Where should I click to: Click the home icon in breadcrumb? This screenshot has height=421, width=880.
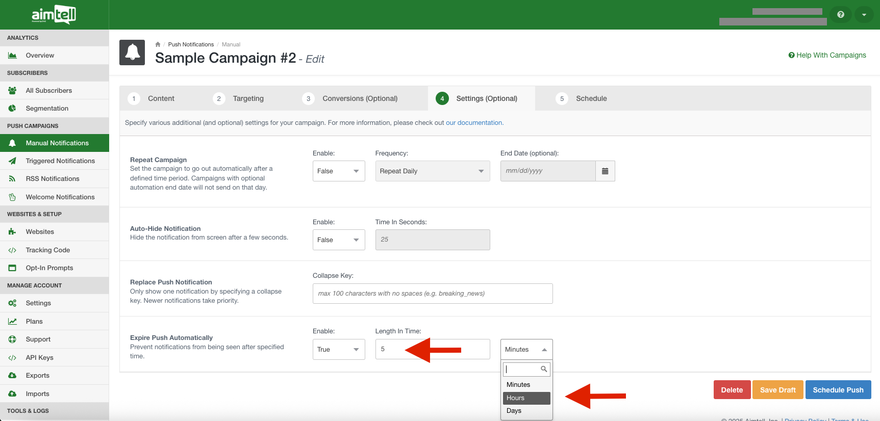coord(158,45)
